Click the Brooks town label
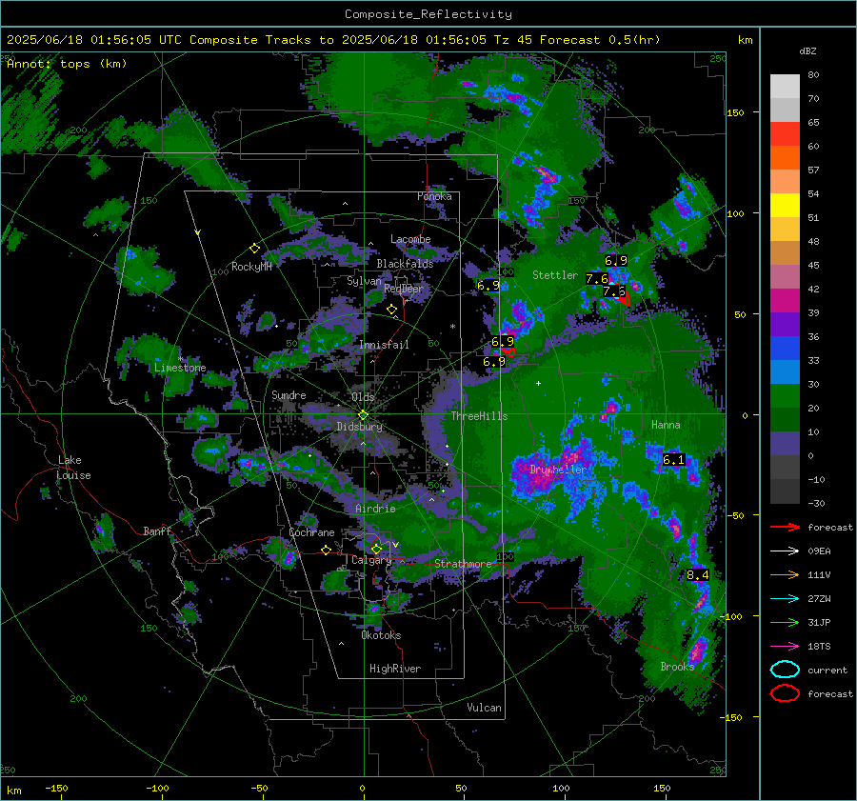This screenshot has width=857, height=801. tap(677, 667)
